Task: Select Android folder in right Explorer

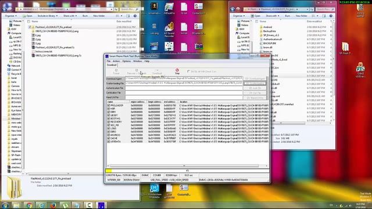Action: click(x=267, y=27)
